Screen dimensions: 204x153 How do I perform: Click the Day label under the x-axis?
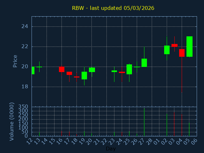coord(111,149)
